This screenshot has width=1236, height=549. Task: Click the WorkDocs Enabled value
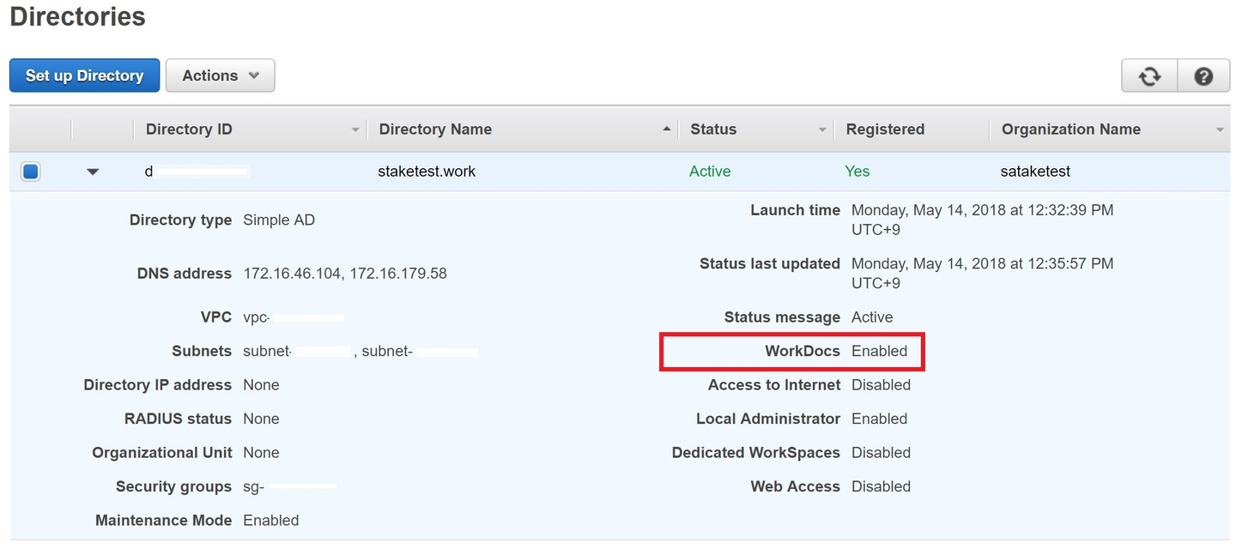(x=879, y=351)
